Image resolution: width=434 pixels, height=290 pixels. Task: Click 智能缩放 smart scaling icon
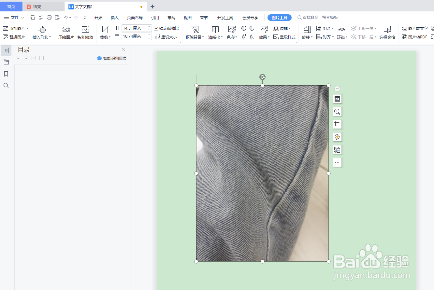pos(85,33)
